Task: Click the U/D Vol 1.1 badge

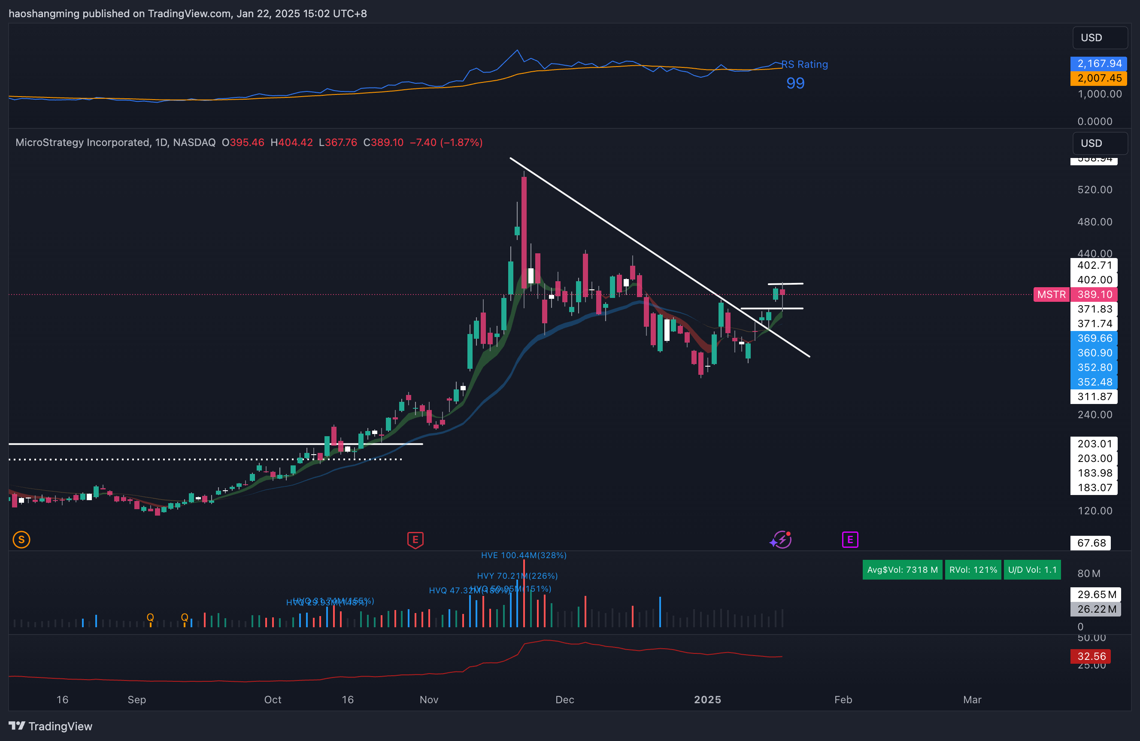Action: point(1032,570)
